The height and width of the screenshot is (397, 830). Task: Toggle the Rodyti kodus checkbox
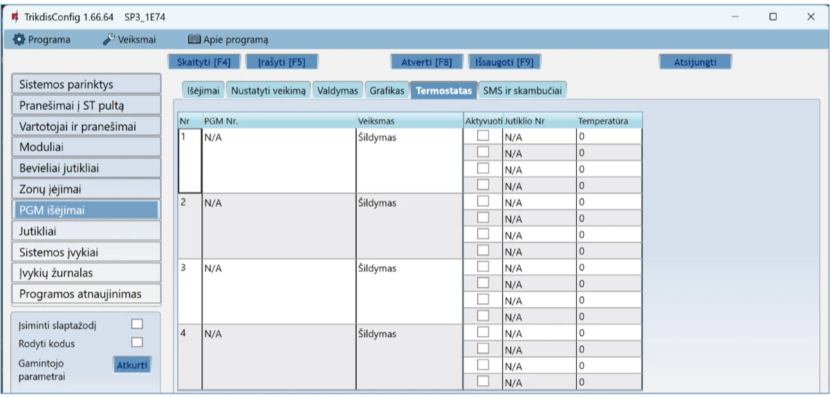pos(137,342)
